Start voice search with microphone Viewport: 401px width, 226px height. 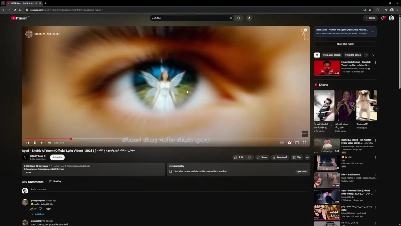pyautogui.click(x=249, y=18)
